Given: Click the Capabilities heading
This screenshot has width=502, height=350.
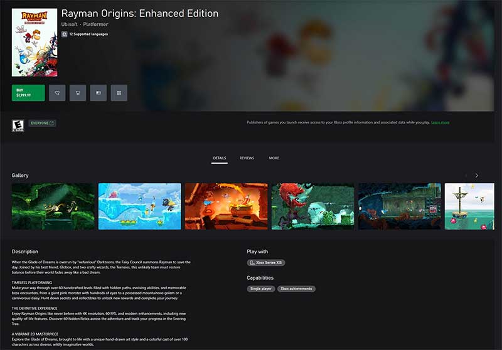Looking at the screenshot, I should click(260, 278).
